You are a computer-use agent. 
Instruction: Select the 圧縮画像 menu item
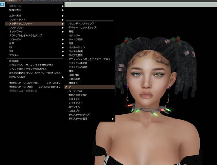click(35, 61)
